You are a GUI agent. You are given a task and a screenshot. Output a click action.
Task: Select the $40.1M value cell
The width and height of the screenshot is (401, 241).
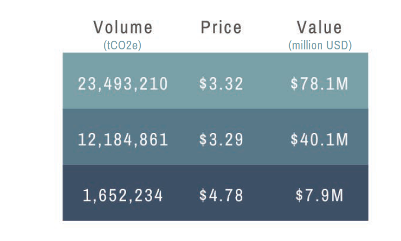(319, 139)
